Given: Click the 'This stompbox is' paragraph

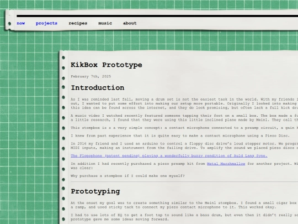Looking at the screenshot, I should [x=184, y=128].
